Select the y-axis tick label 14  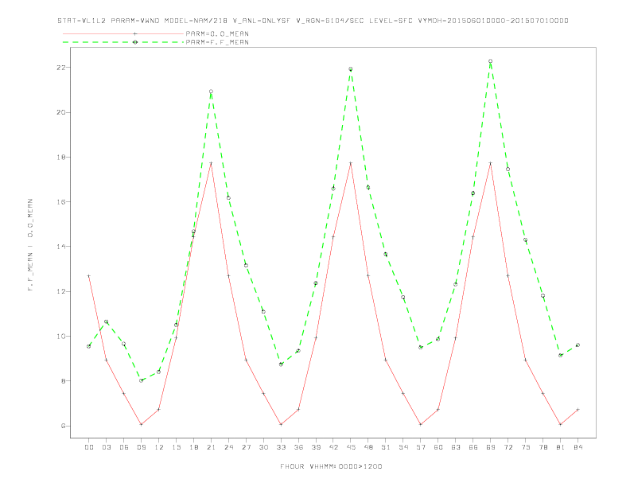pos(60,247)
